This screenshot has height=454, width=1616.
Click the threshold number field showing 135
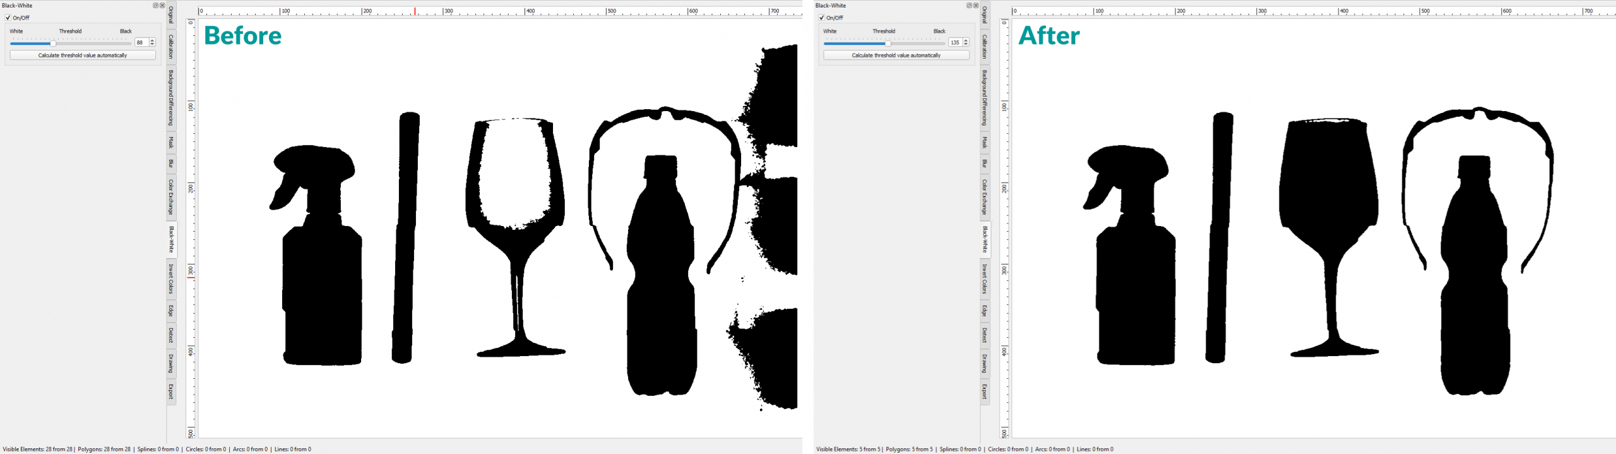click(x=955, y=42)
